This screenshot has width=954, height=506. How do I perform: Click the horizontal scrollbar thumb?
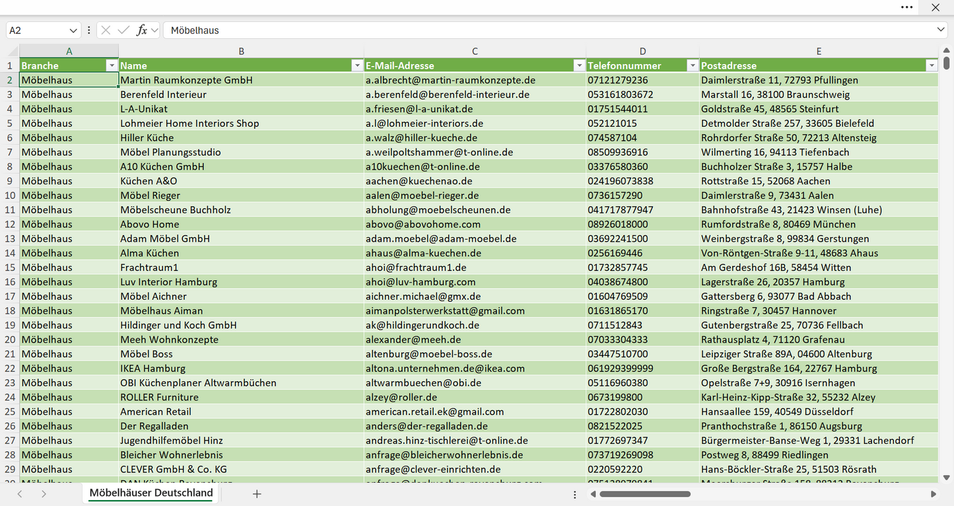click(x=645, y=494)
